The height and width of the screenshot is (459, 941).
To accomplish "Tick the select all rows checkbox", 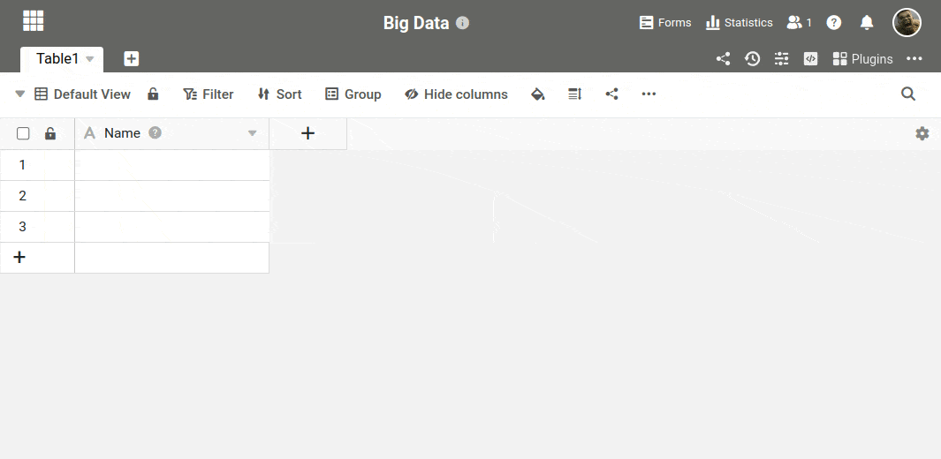I will (24, 133).
